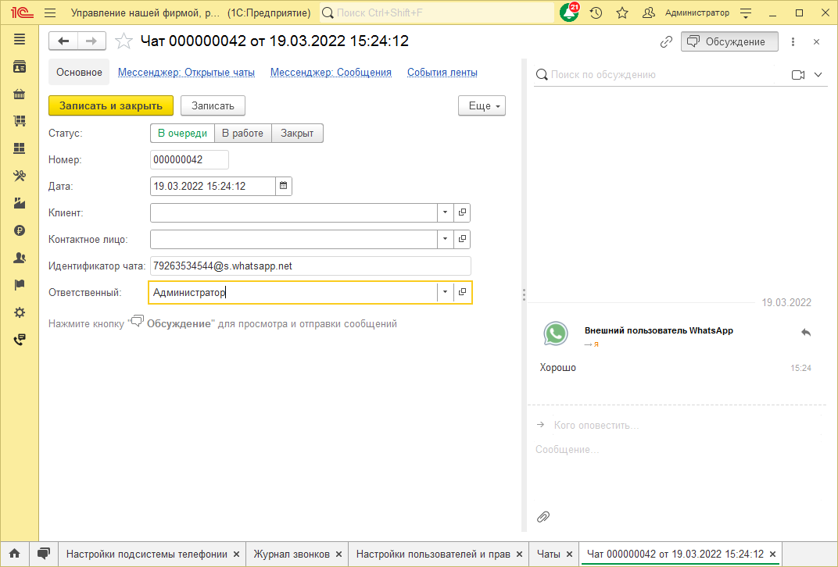Image resolution: width=838 pixels, height=567 pixels.
Task: Expand the chevron next to the video icon
Action: (816, 74)
